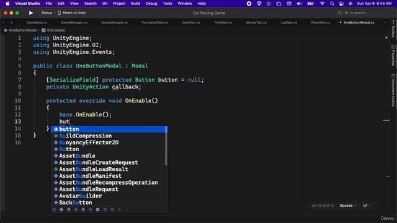
Task: Switch to the DateText.cs tab
Action: point(191,22)
